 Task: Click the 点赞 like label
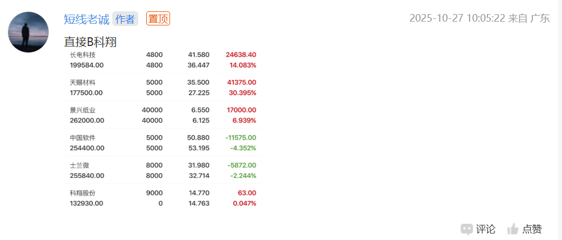point(532,229)
